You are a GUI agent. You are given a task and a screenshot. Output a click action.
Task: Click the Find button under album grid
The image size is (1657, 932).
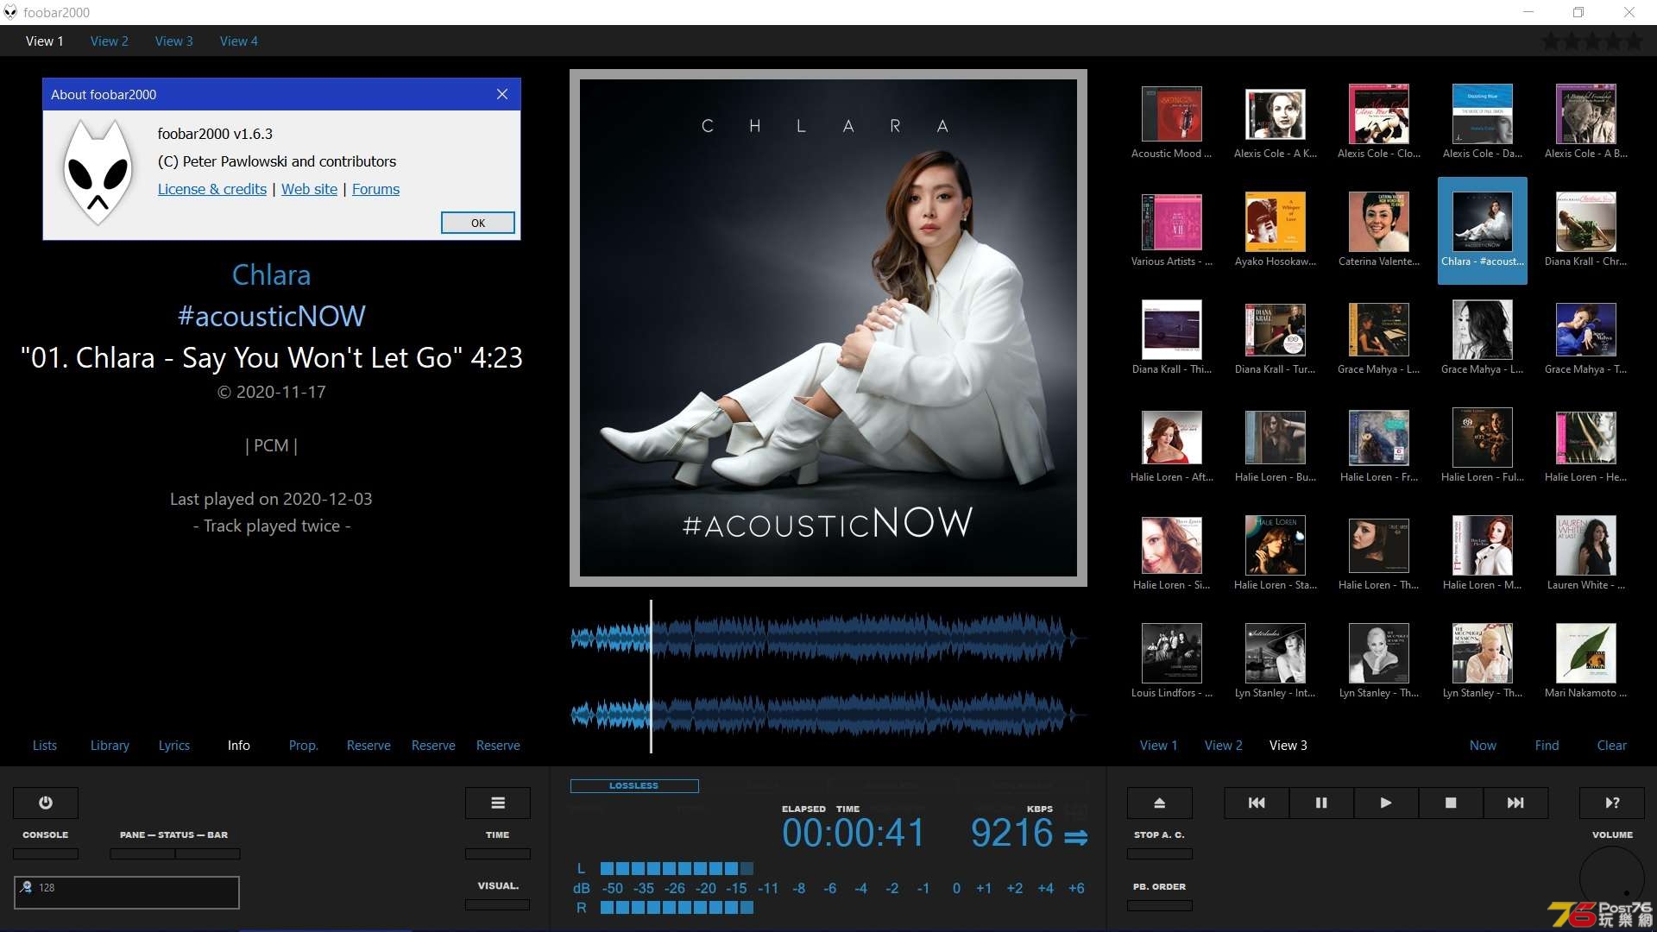1547,746
